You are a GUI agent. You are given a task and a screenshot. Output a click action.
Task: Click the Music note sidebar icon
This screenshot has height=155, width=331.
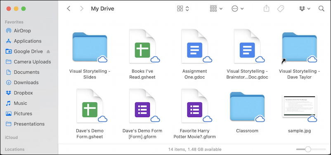(x=9, y=103)
